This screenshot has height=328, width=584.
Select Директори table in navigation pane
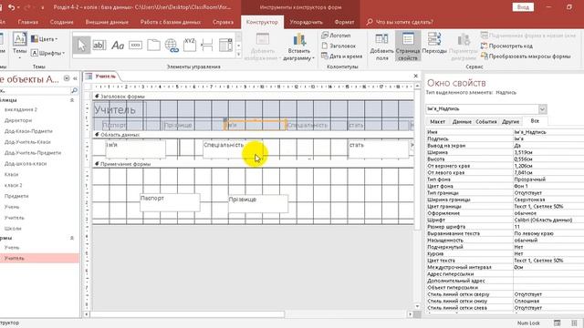tap(18, 120)
